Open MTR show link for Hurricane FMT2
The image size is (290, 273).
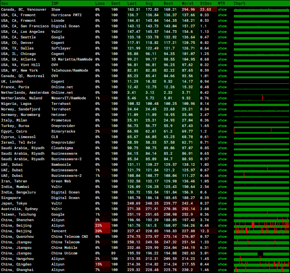click(222, 15)
